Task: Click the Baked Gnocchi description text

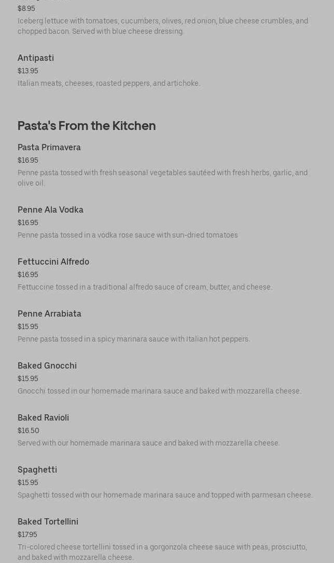Action: pos(159,391)
